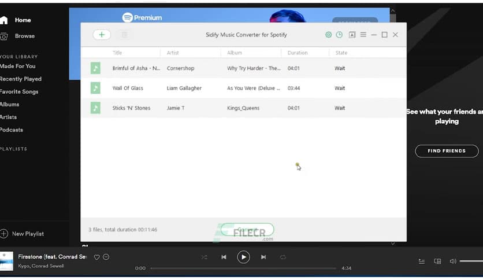The image size is (483, 280).
Task: Click Why Try Harder album cell
Action: coord(254,68)
